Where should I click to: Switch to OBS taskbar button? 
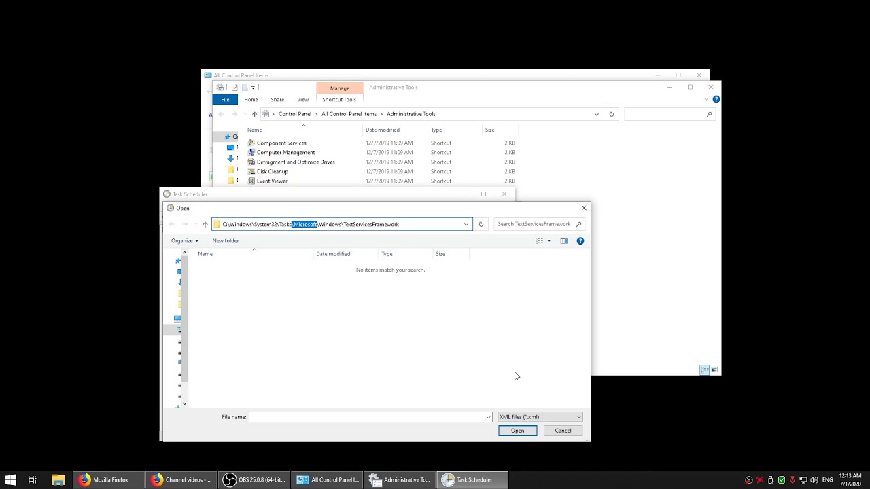click(256, 479)
